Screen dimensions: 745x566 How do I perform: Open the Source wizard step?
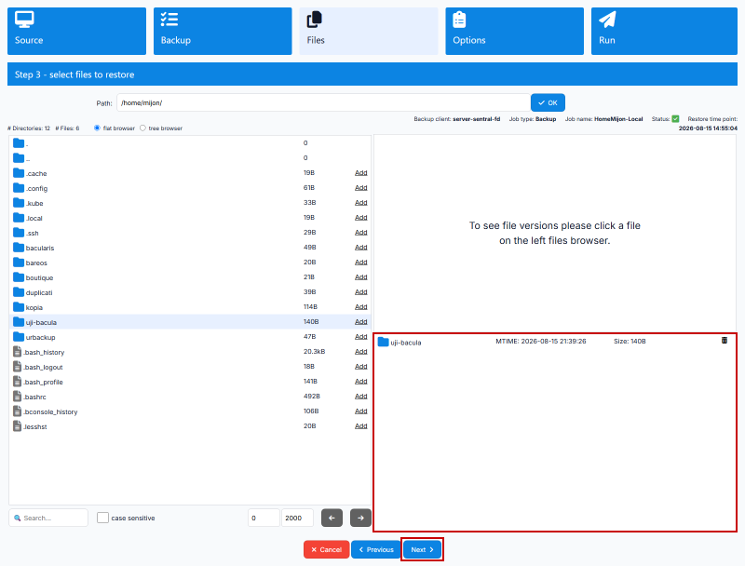(x=76, y=31)
